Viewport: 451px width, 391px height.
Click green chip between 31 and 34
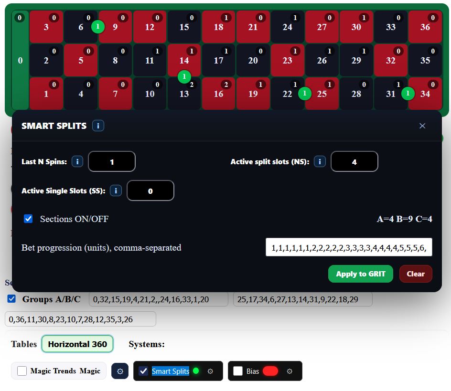pyautogui.click(x=408, y=94)
